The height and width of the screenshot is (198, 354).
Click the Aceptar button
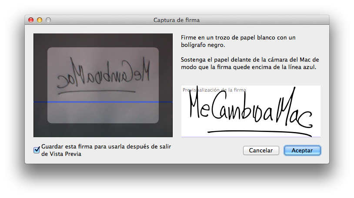pos(302,150)
